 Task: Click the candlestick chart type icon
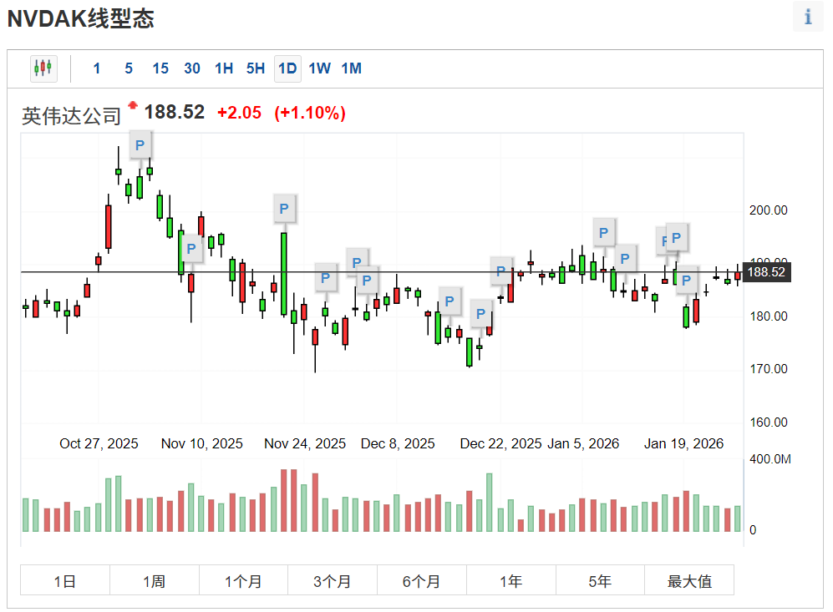[43, 68]
